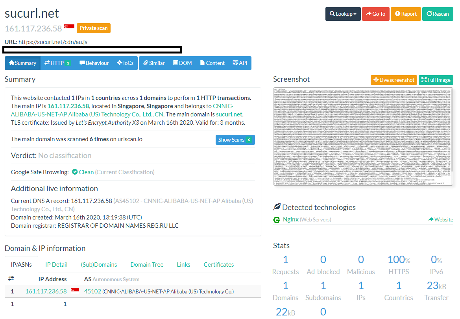Click the Singapore flag next to the IP header

pyautogui.click(x=69, y=27)
